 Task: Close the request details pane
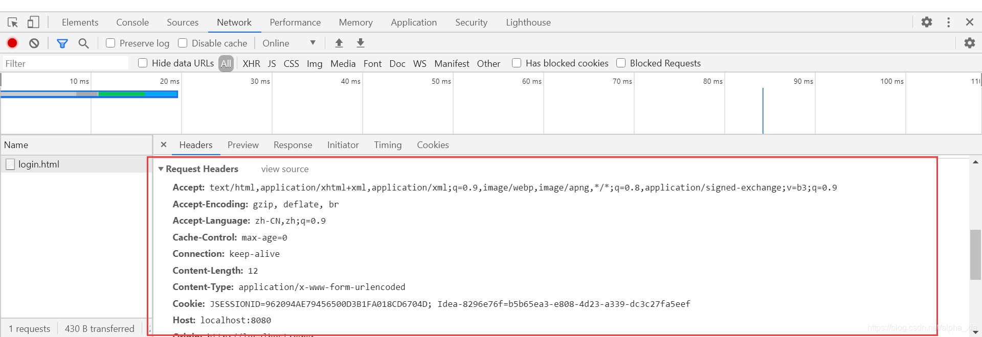click(164, 145)
